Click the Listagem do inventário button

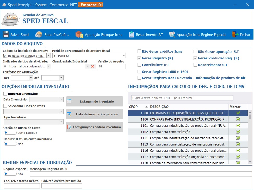click(x=95, y=101)
